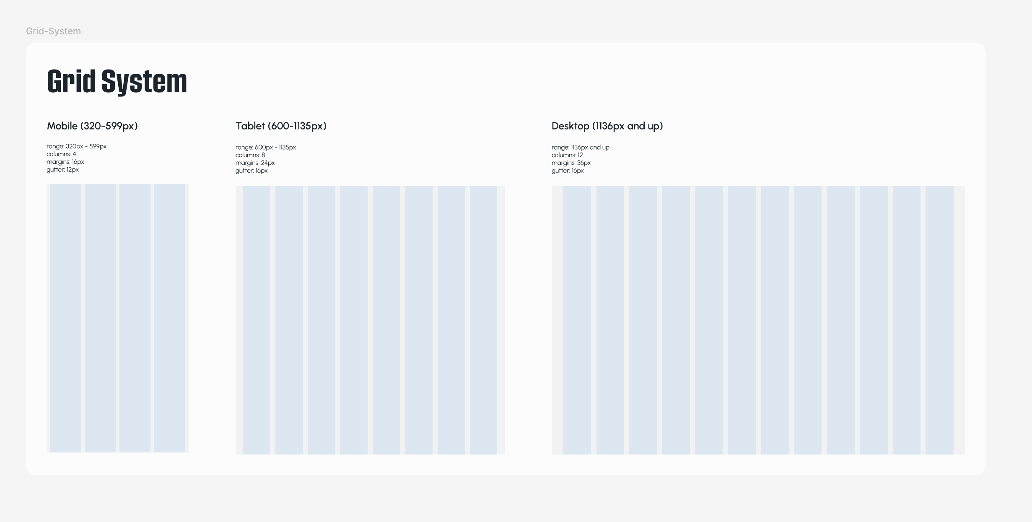Select the second column in the mobile grid
1032x522 pixels.
[100, 318]
